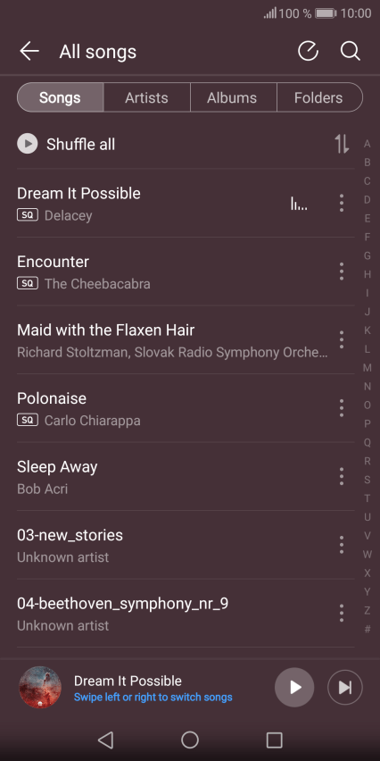Open more options for Encounter

pos(342,272)
